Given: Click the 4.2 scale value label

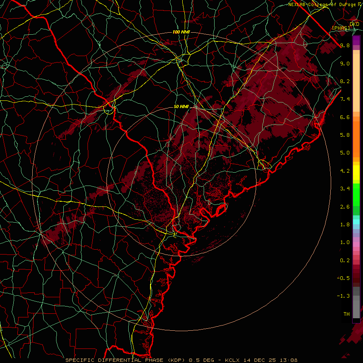Looking at the screenshot, I should pos(345,171).
